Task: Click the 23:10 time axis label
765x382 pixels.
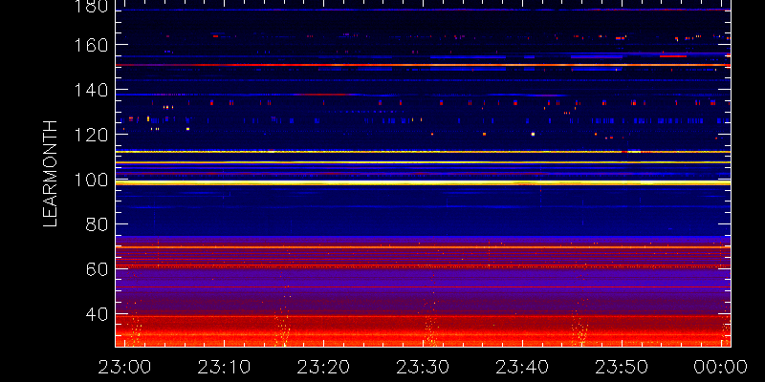Action: tap(224, 367)
